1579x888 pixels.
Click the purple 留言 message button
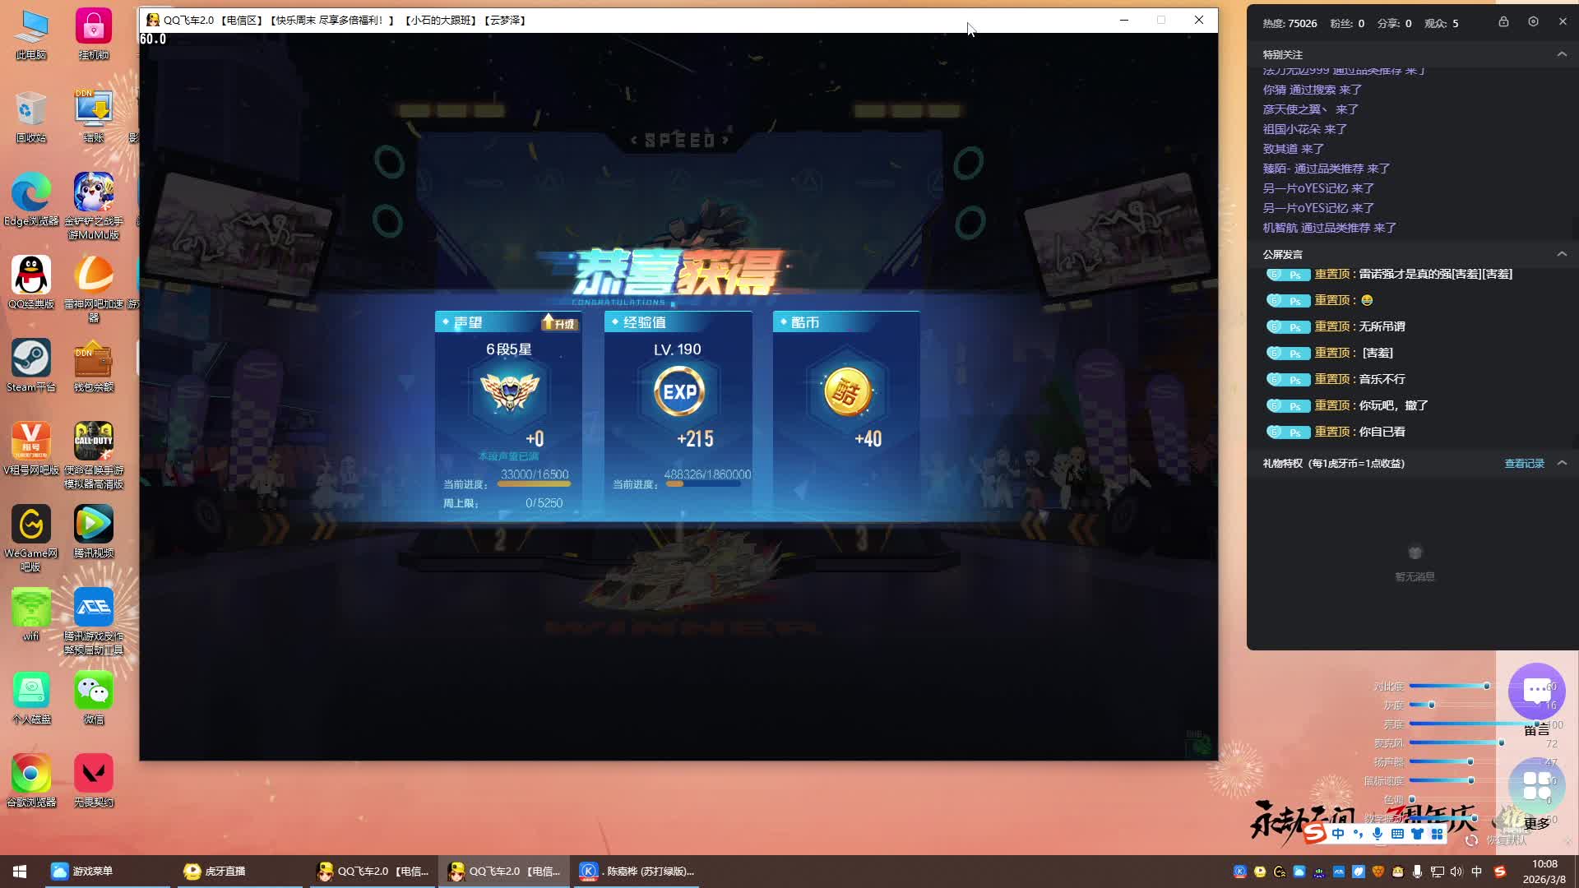[1536, 692]
